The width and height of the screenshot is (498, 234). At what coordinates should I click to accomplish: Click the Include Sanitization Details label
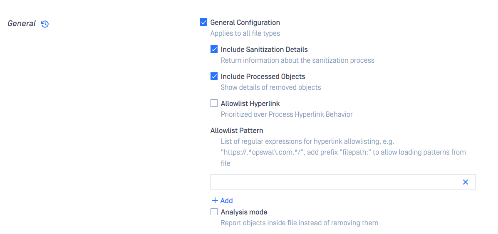[x=264, y=49]
